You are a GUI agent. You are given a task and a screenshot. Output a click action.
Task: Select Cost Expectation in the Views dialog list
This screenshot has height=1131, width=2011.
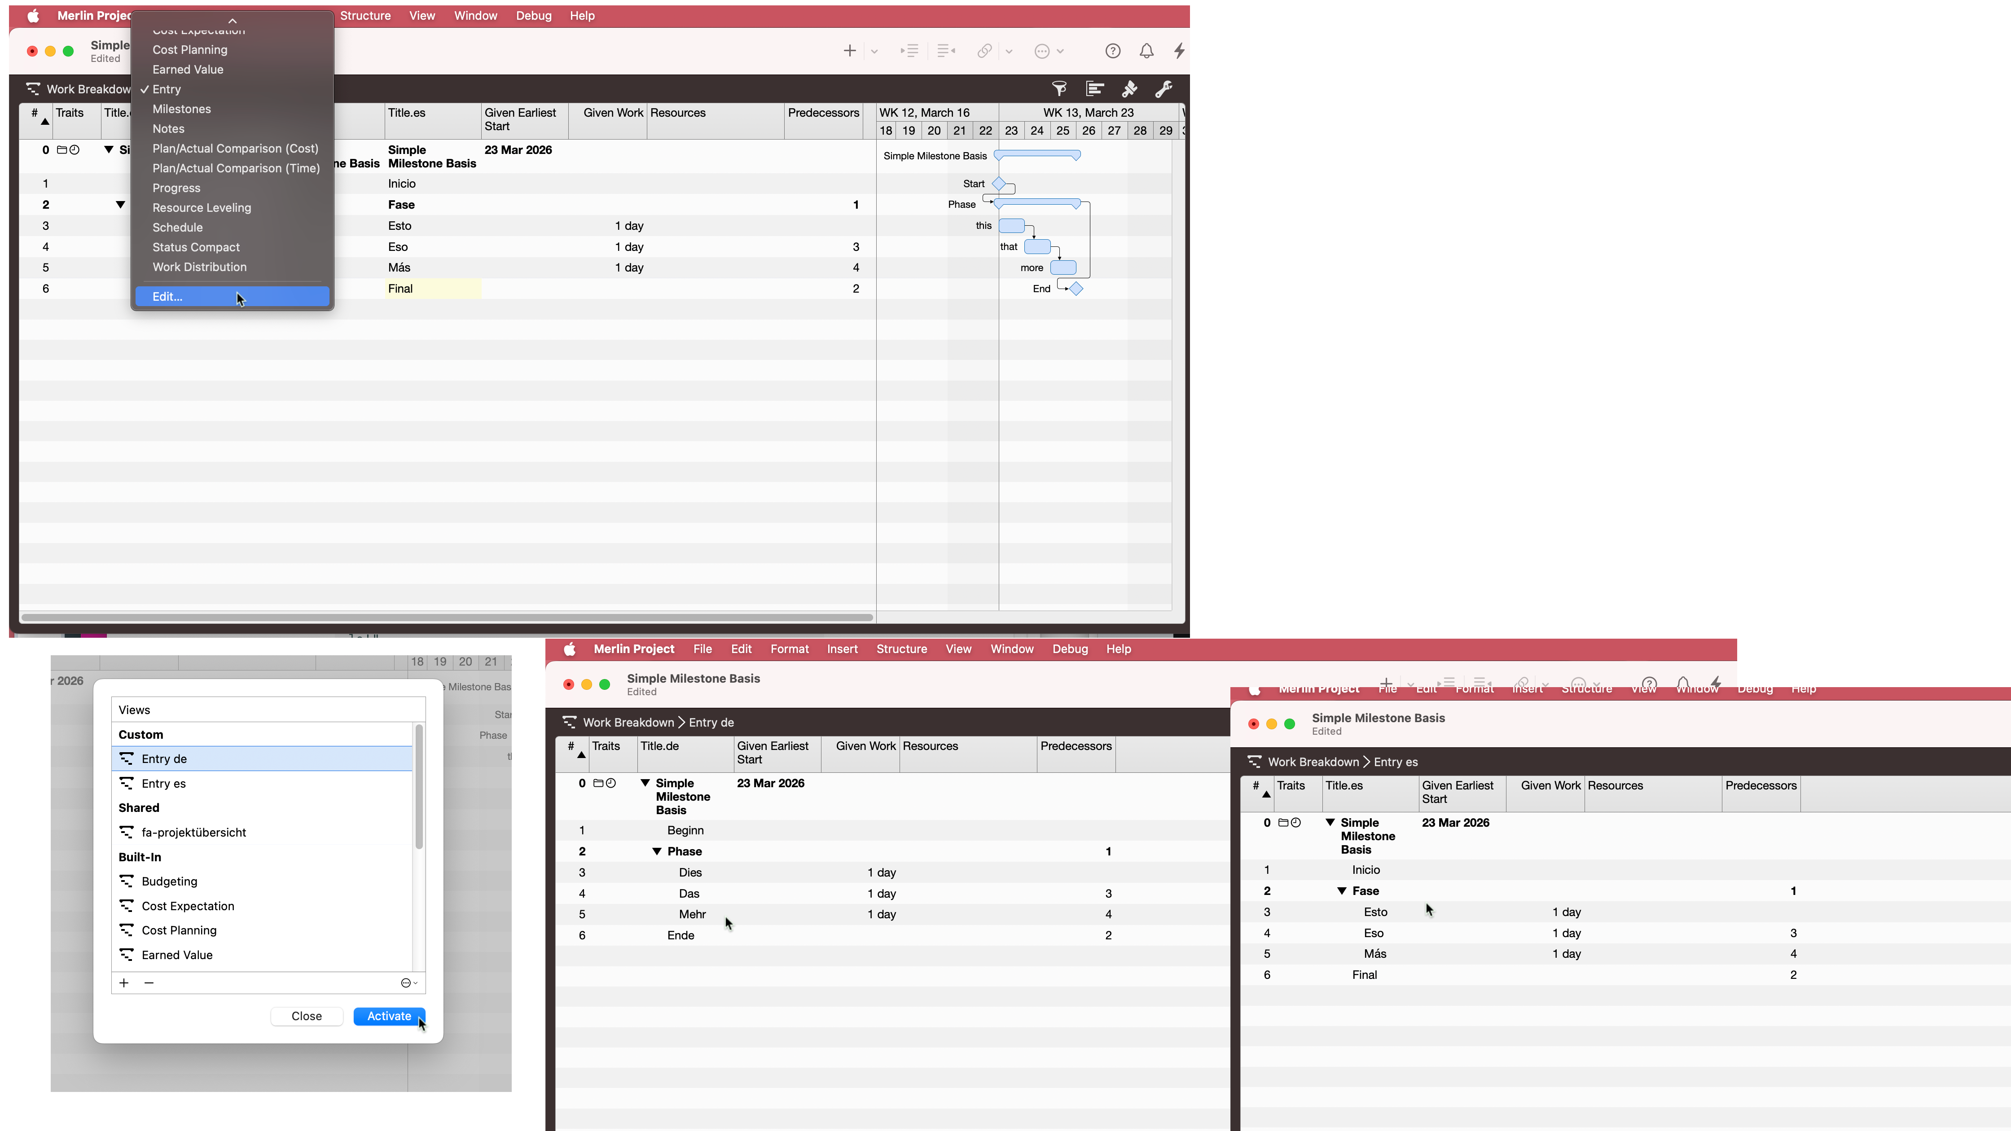262,905
